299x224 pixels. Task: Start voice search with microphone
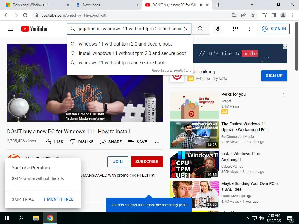(x=218, y=29)
